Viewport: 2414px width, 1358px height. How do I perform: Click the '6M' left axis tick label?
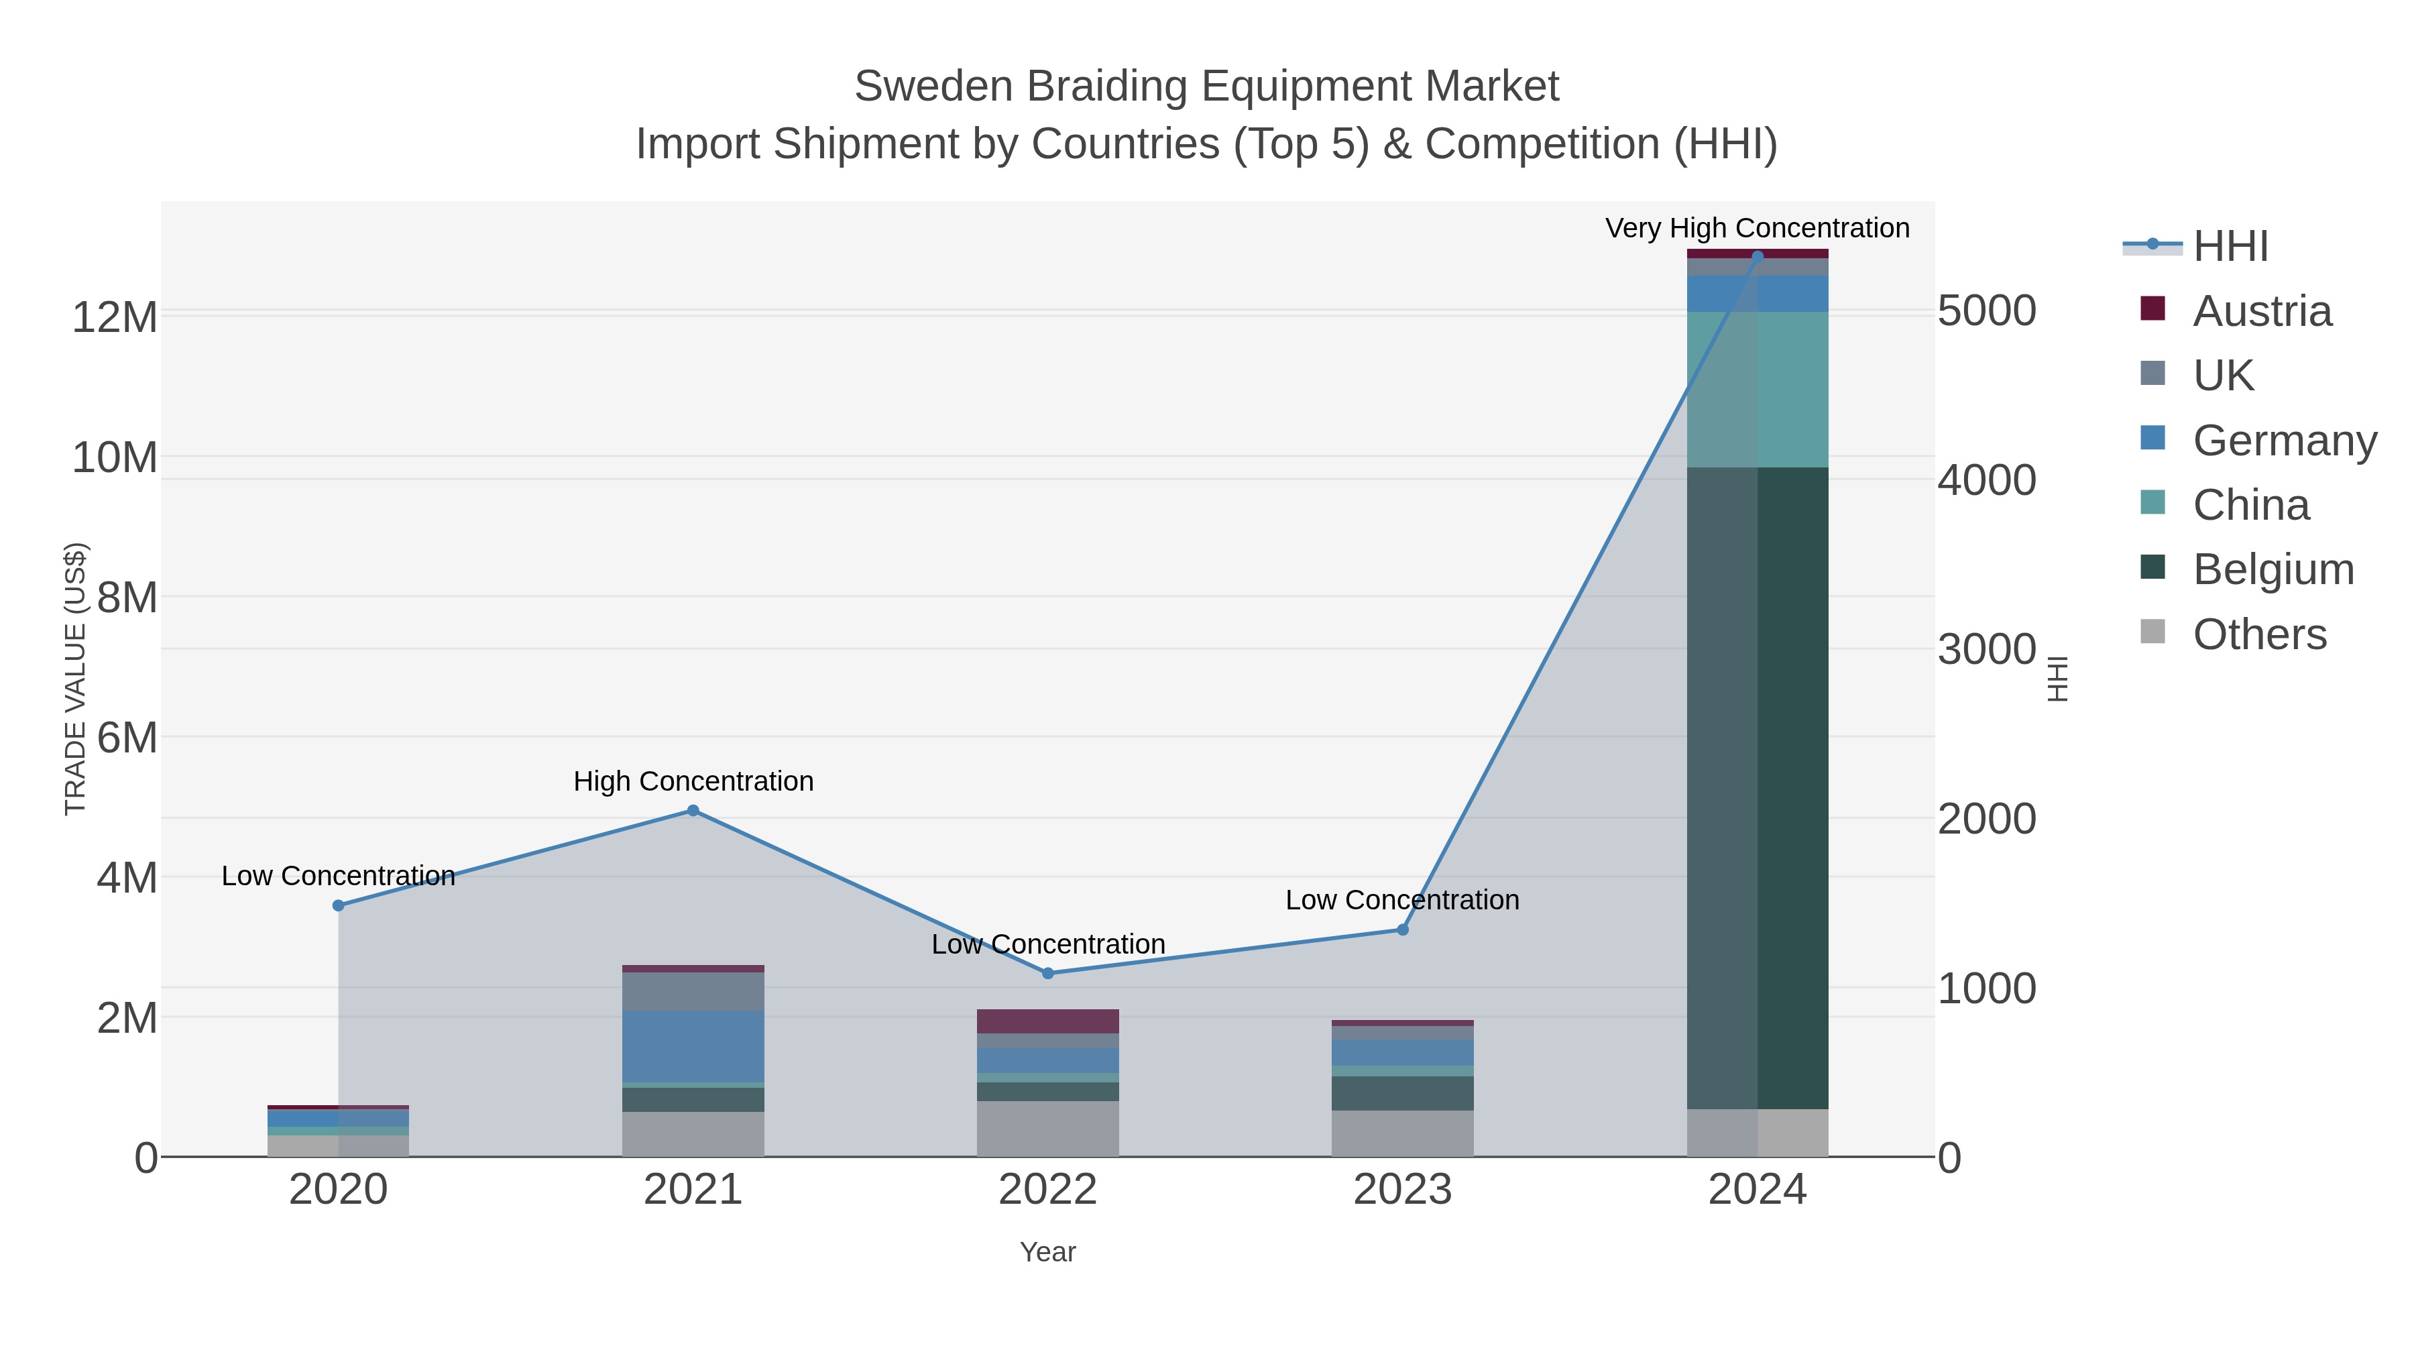click(x=127, y=738)
